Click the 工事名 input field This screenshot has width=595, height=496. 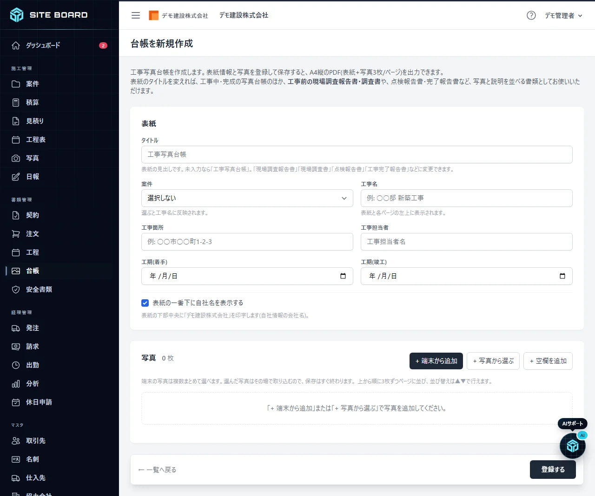coord(467,198)
